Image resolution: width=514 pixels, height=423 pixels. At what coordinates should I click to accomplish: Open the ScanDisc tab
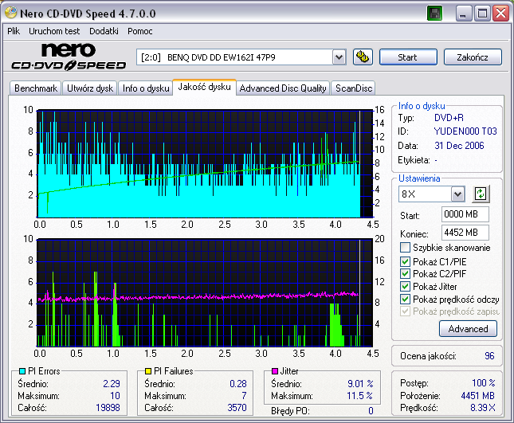point(354,88)
